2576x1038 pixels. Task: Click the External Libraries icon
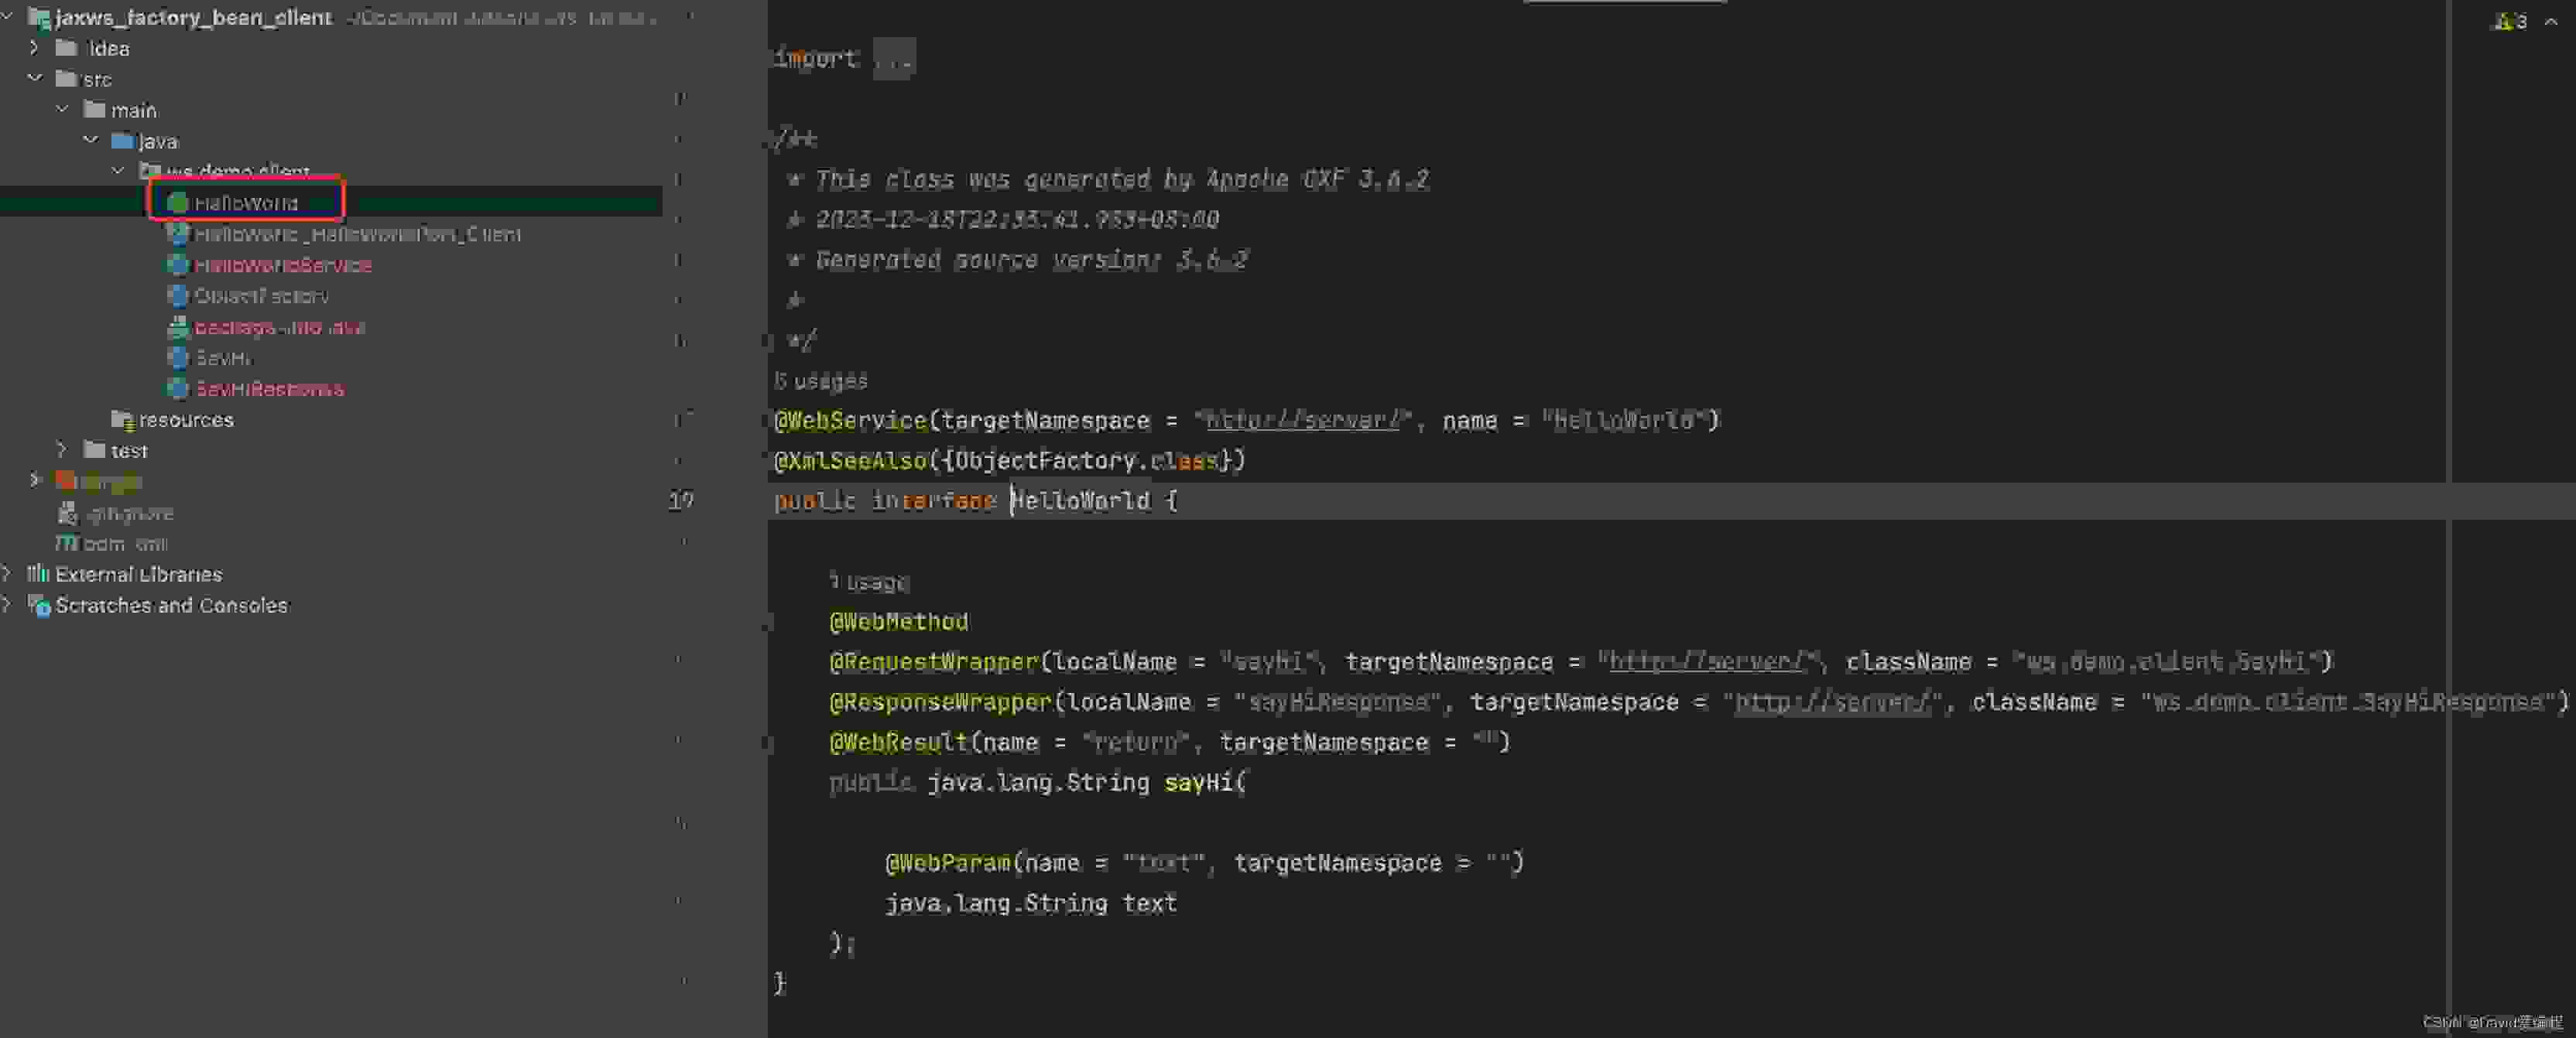pos(38,575)
